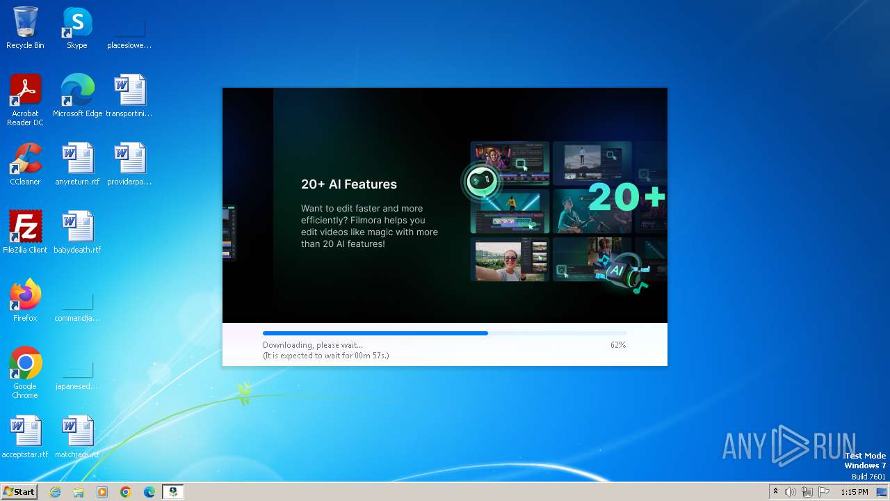Select acceptstar.rtf document icon
Viewport: 890px width, 501px height.
(25, 436)
